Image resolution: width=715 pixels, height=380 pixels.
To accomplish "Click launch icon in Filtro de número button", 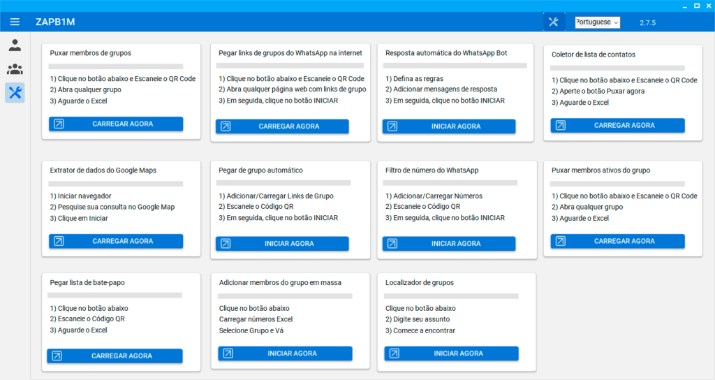I will pyautogui.click(x=392, y=244).
